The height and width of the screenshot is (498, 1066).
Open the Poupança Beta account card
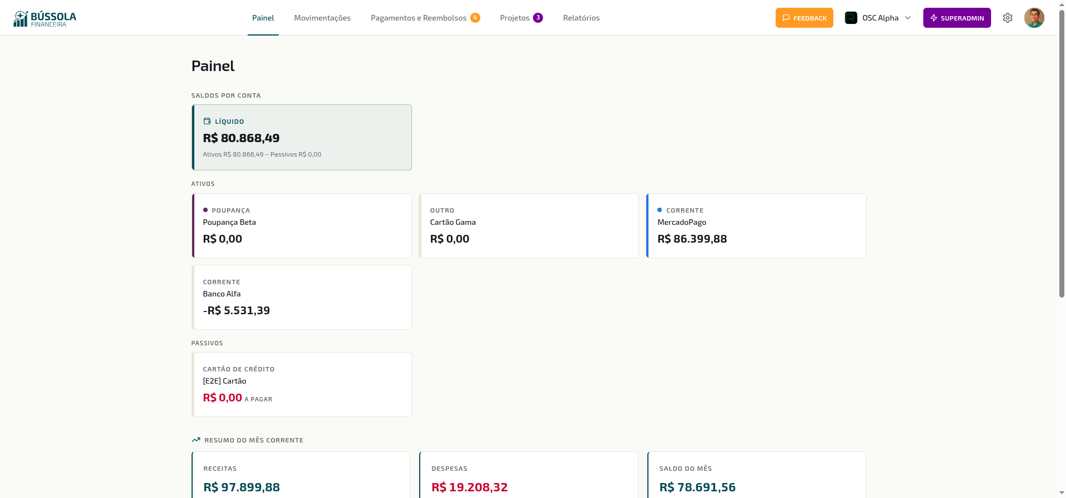(x=301, y=225)
